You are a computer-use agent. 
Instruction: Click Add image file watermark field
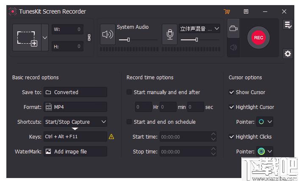[x=75, y=152]
